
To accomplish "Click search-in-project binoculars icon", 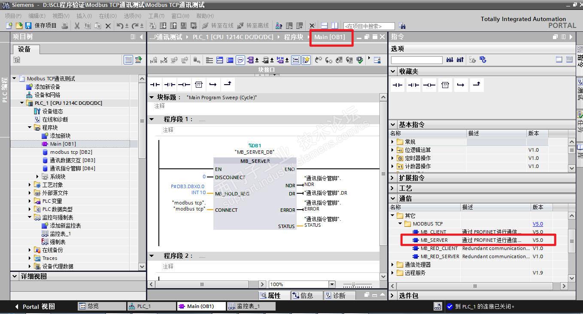I will click(402, 26).
